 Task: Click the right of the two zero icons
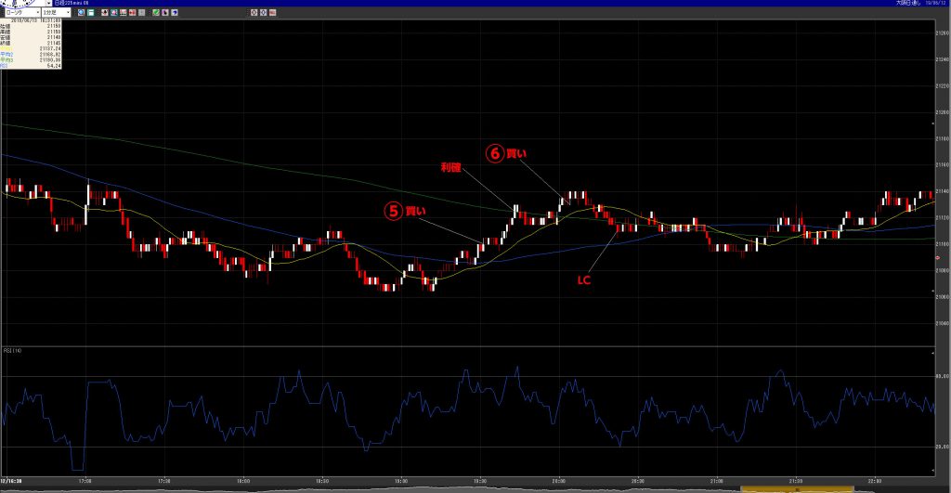[x=263, y=12]
